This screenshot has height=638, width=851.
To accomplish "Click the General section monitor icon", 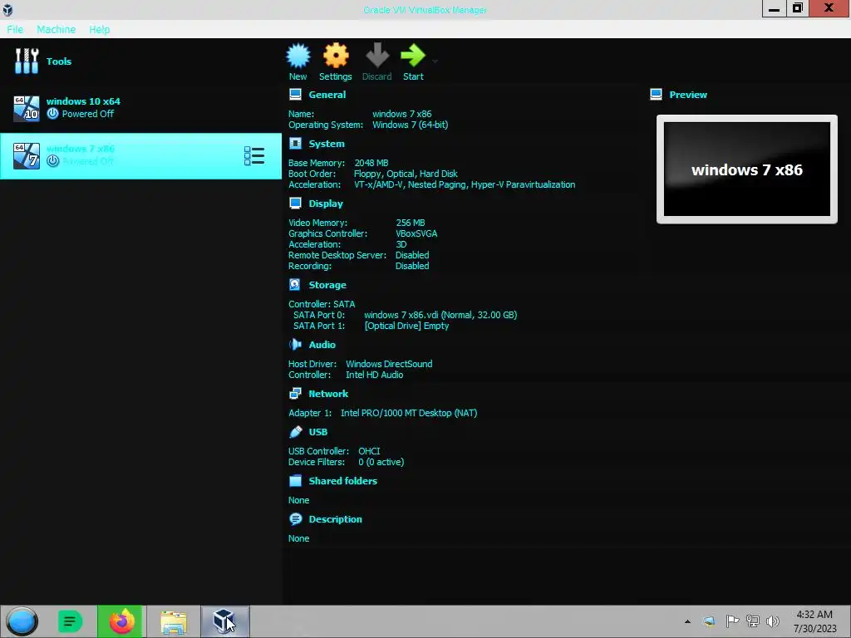I will click(295, 95).
